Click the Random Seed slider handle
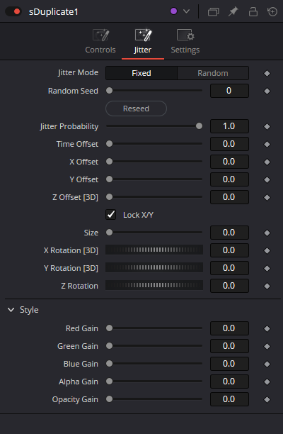The image size is (283, 434). pyautogui.click(x=110, y=91)
